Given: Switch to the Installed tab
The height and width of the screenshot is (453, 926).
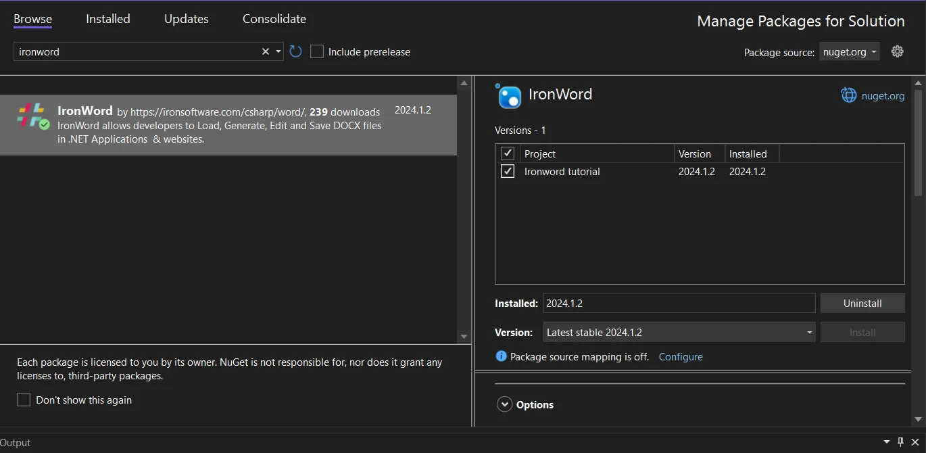Looking at the screenshot, I should pyautogui.click(x=107, y=19).
